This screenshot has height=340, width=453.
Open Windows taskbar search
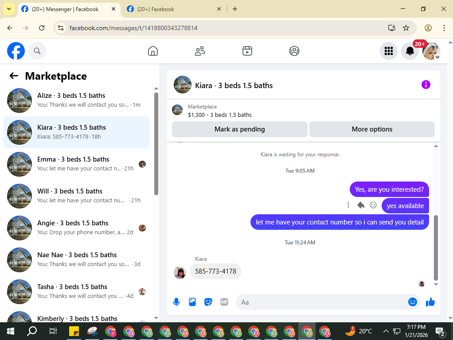tap(32, 331)
